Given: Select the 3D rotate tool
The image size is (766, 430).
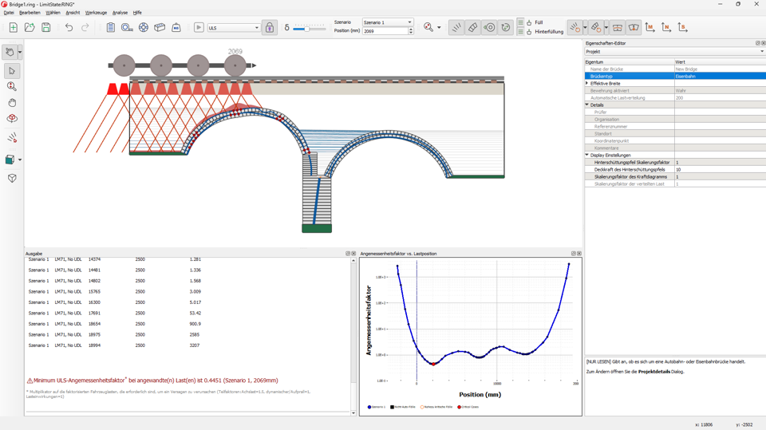Looking at the screenshot, I should [12, 119].
